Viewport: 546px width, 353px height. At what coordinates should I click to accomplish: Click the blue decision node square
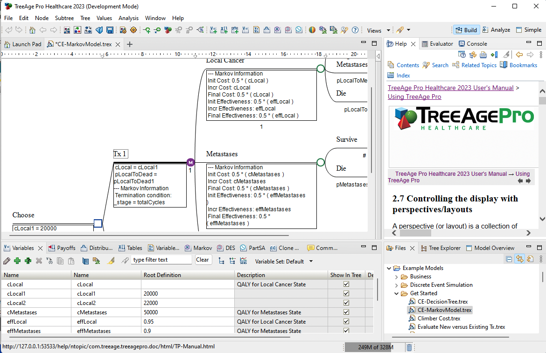[98, 223]
